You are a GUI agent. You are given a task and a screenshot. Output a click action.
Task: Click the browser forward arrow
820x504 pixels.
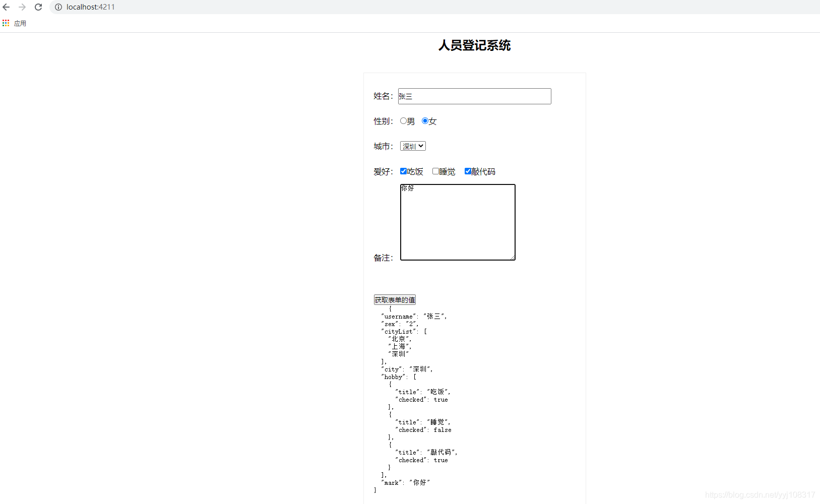point(22,7)
